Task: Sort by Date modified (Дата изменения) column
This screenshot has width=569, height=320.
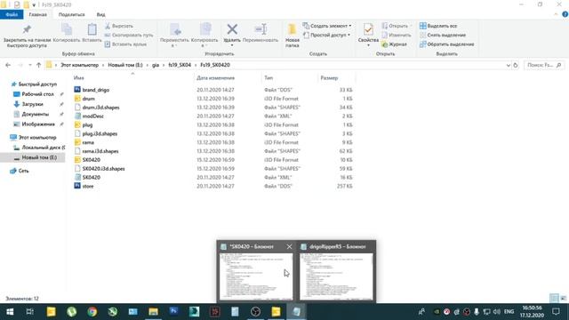Action: (x=215, y=77)
